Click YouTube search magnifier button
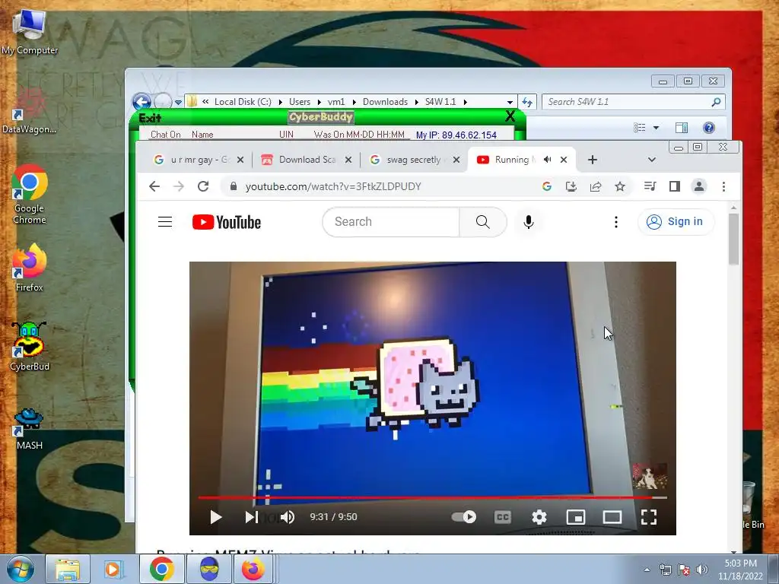Image resolution: width=779 pixels, height=584 pixels. [x=483, y=221]
